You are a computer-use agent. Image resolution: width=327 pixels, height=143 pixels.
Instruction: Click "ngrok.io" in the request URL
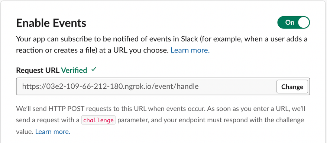[138, 86]
